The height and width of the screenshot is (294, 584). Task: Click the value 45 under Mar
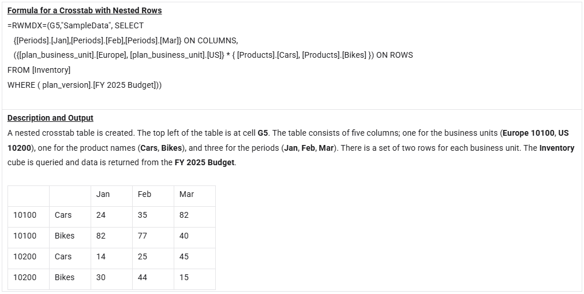pyautogui.click(x=184, y=256)
